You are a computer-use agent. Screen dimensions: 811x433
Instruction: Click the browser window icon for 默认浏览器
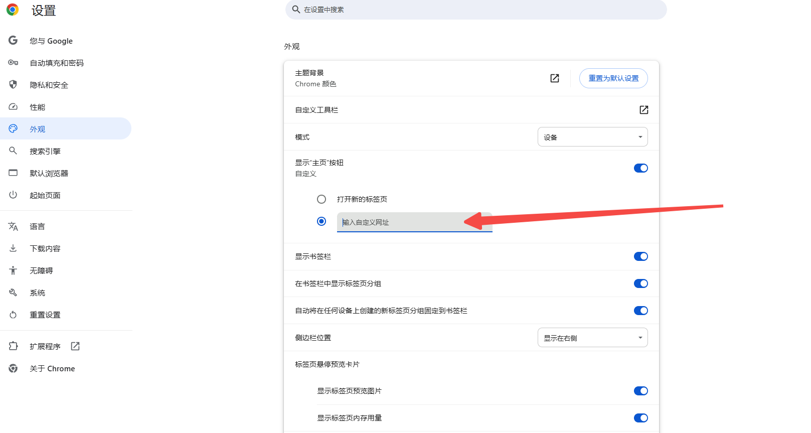tap(13, 173)
